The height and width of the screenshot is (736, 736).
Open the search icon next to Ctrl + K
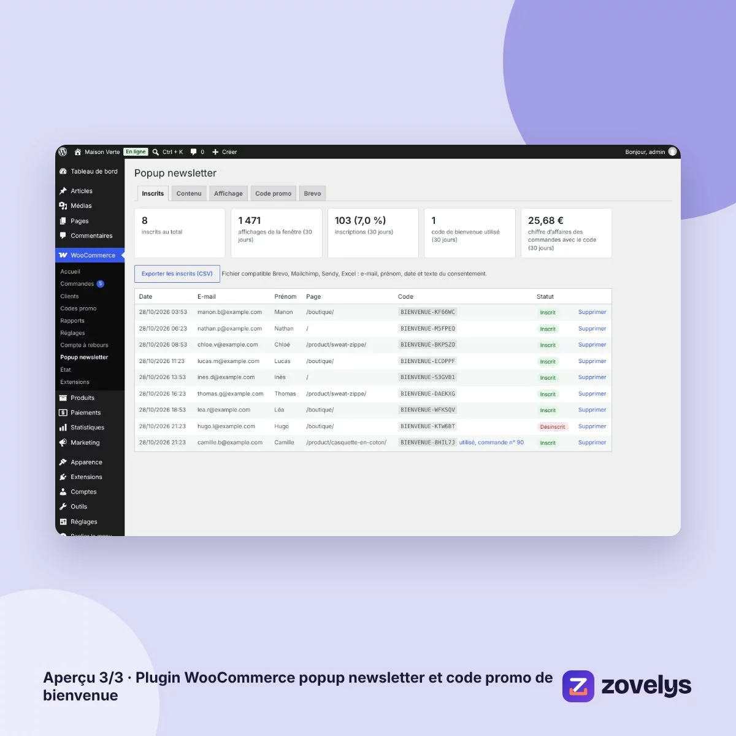click(x=156, y=151)
